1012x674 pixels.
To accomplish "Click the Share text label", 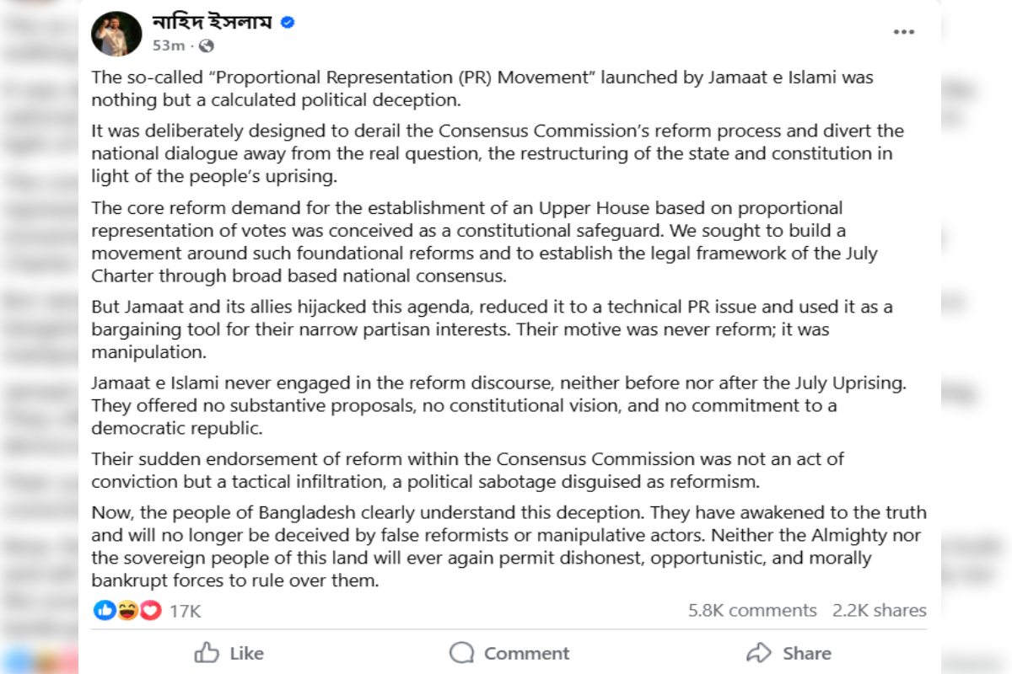I will [x=806, y=653].
